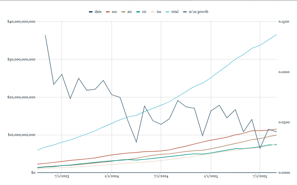Toggle the "total" series legend text

click(175, 12)
